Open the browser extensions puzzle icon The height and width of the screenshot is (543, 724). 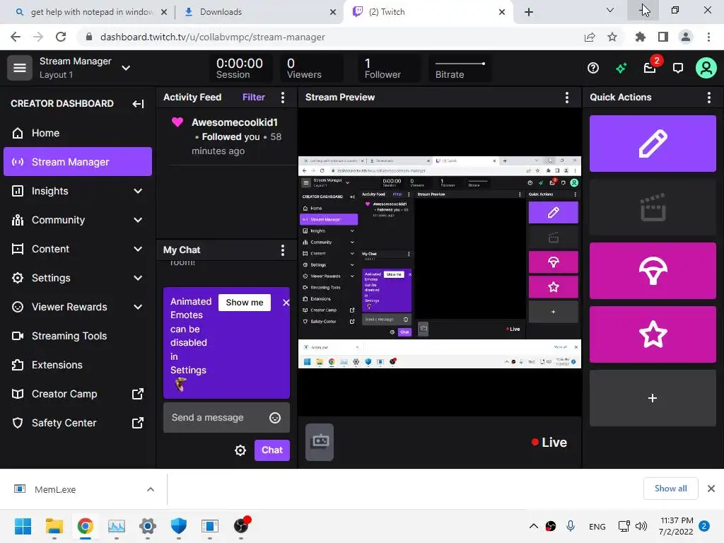[x=640, y=37]
